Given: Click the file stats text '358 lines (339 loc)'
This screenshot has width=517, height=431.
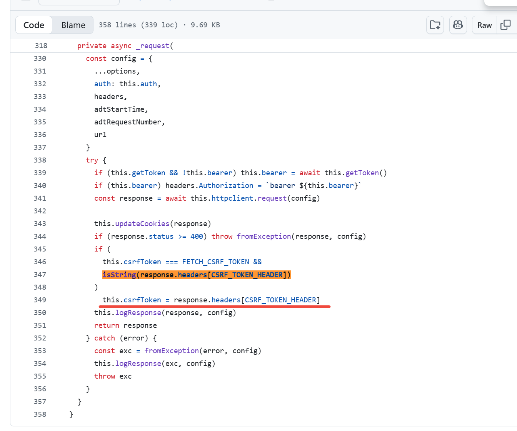Looking at the screenshot, I should coord(138,25).
